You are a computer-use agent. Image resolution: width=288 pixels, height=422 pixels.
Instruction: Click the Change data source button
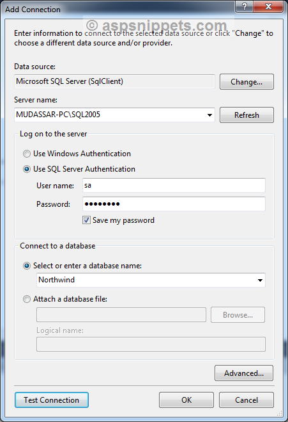[x=246, y=82]
